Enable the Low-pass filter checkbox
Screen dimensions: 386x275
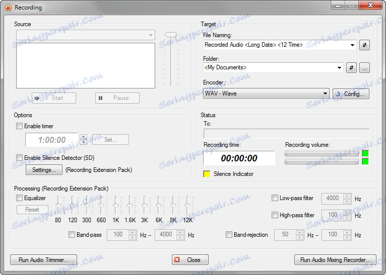point(275,198)
